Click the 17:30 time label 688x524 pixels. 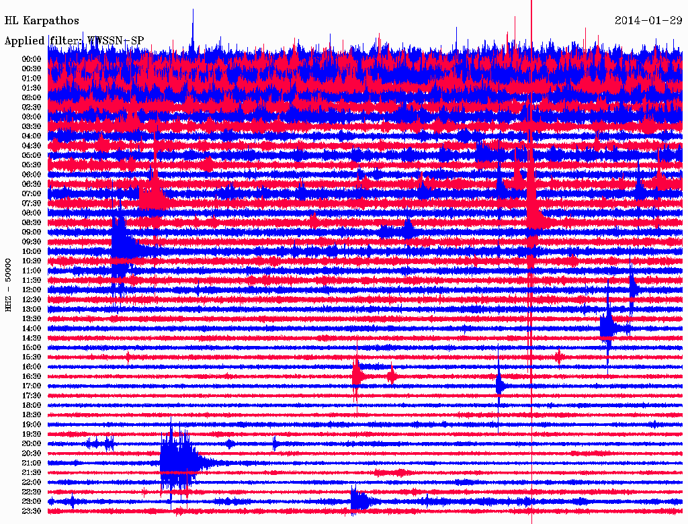[x=32, y=396]
